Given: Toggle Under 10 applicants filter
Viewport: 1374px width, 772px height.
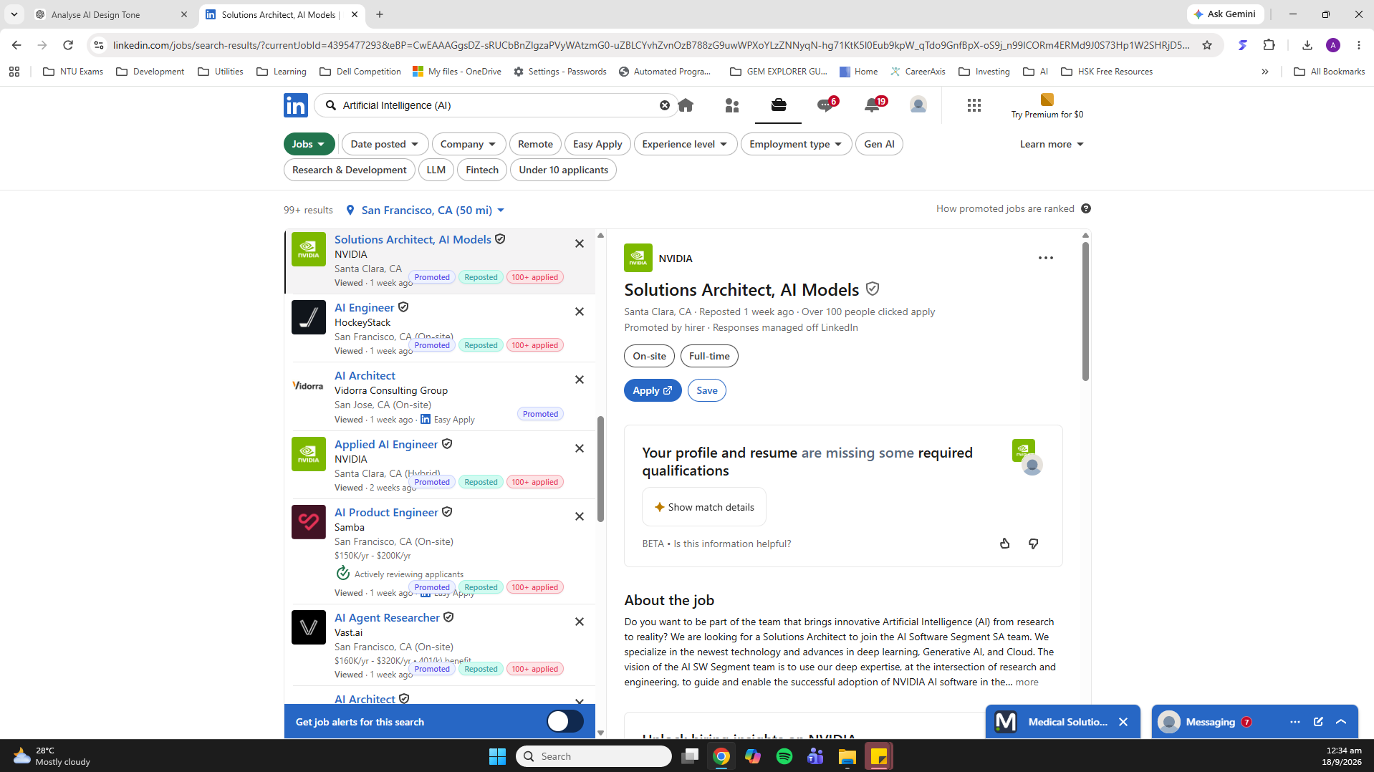Looking at the screenshot, I should [x=563, y=170].
